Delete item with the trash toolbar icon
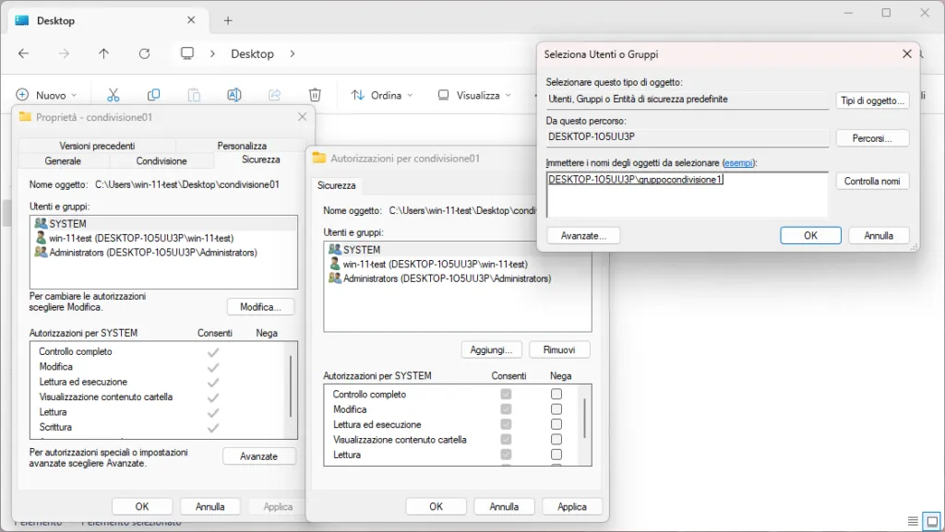The height and width of the screenshot is (532, 945). 314,94
